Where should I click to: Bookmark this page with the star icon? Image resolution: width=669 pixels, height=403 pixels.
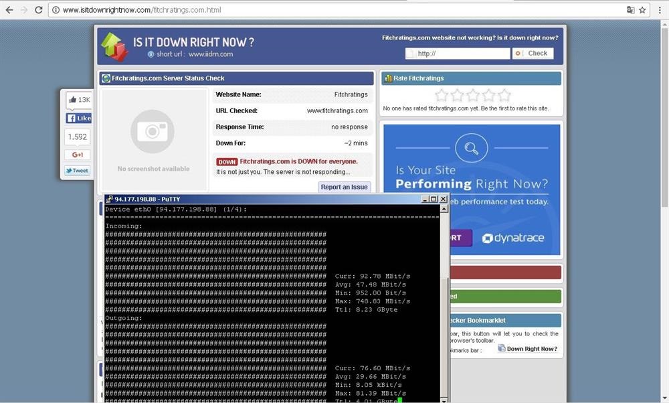(x=642, y=10)
